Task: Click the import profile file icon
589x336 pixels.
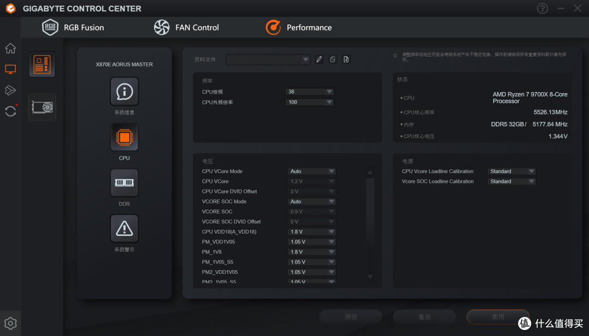Action: [346, 59]
